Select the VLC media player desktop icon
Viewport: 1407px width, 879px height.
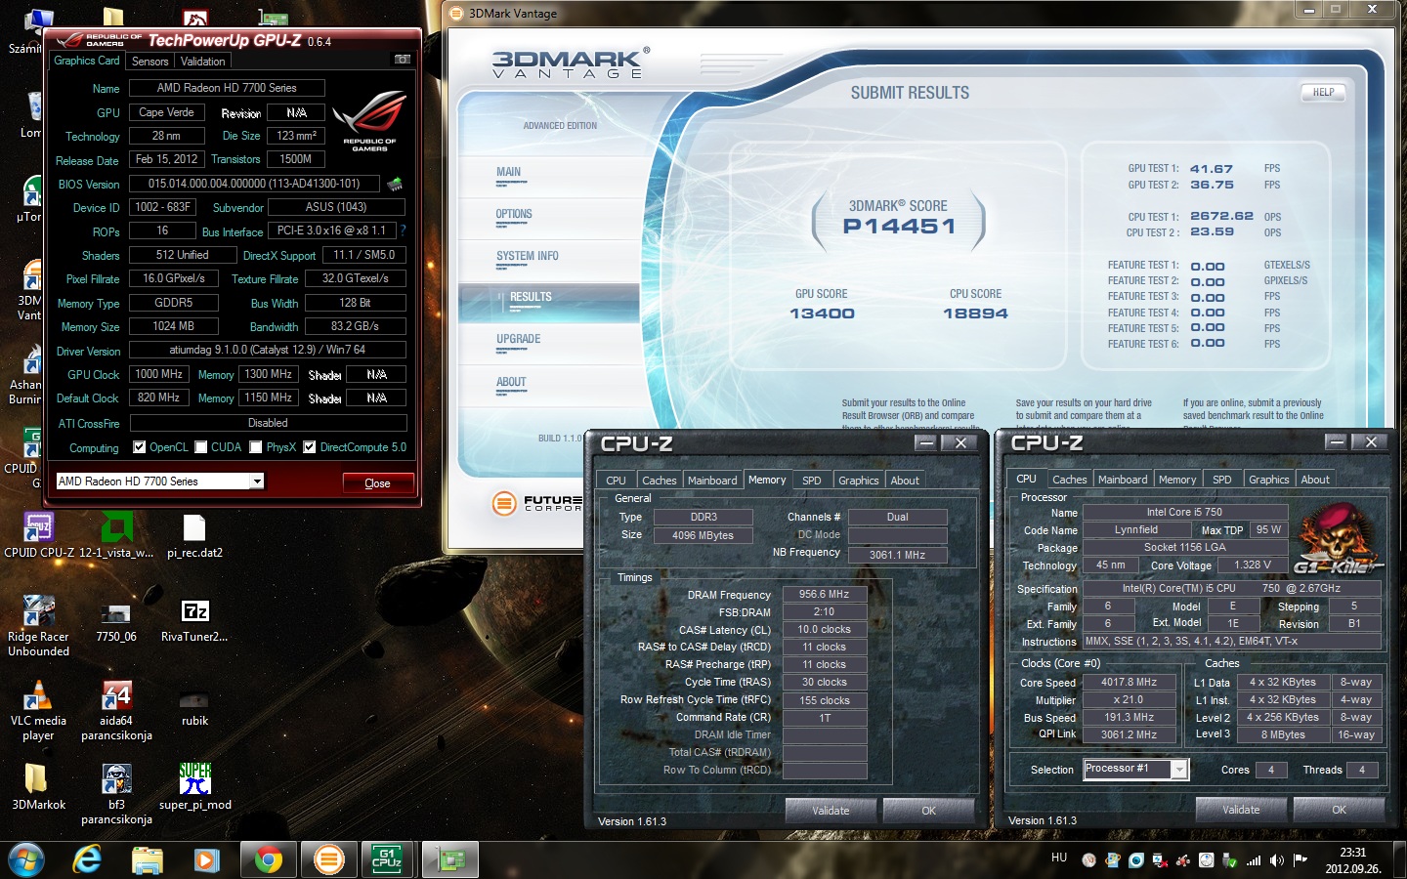pyautogui.click(x=38, y=695)
